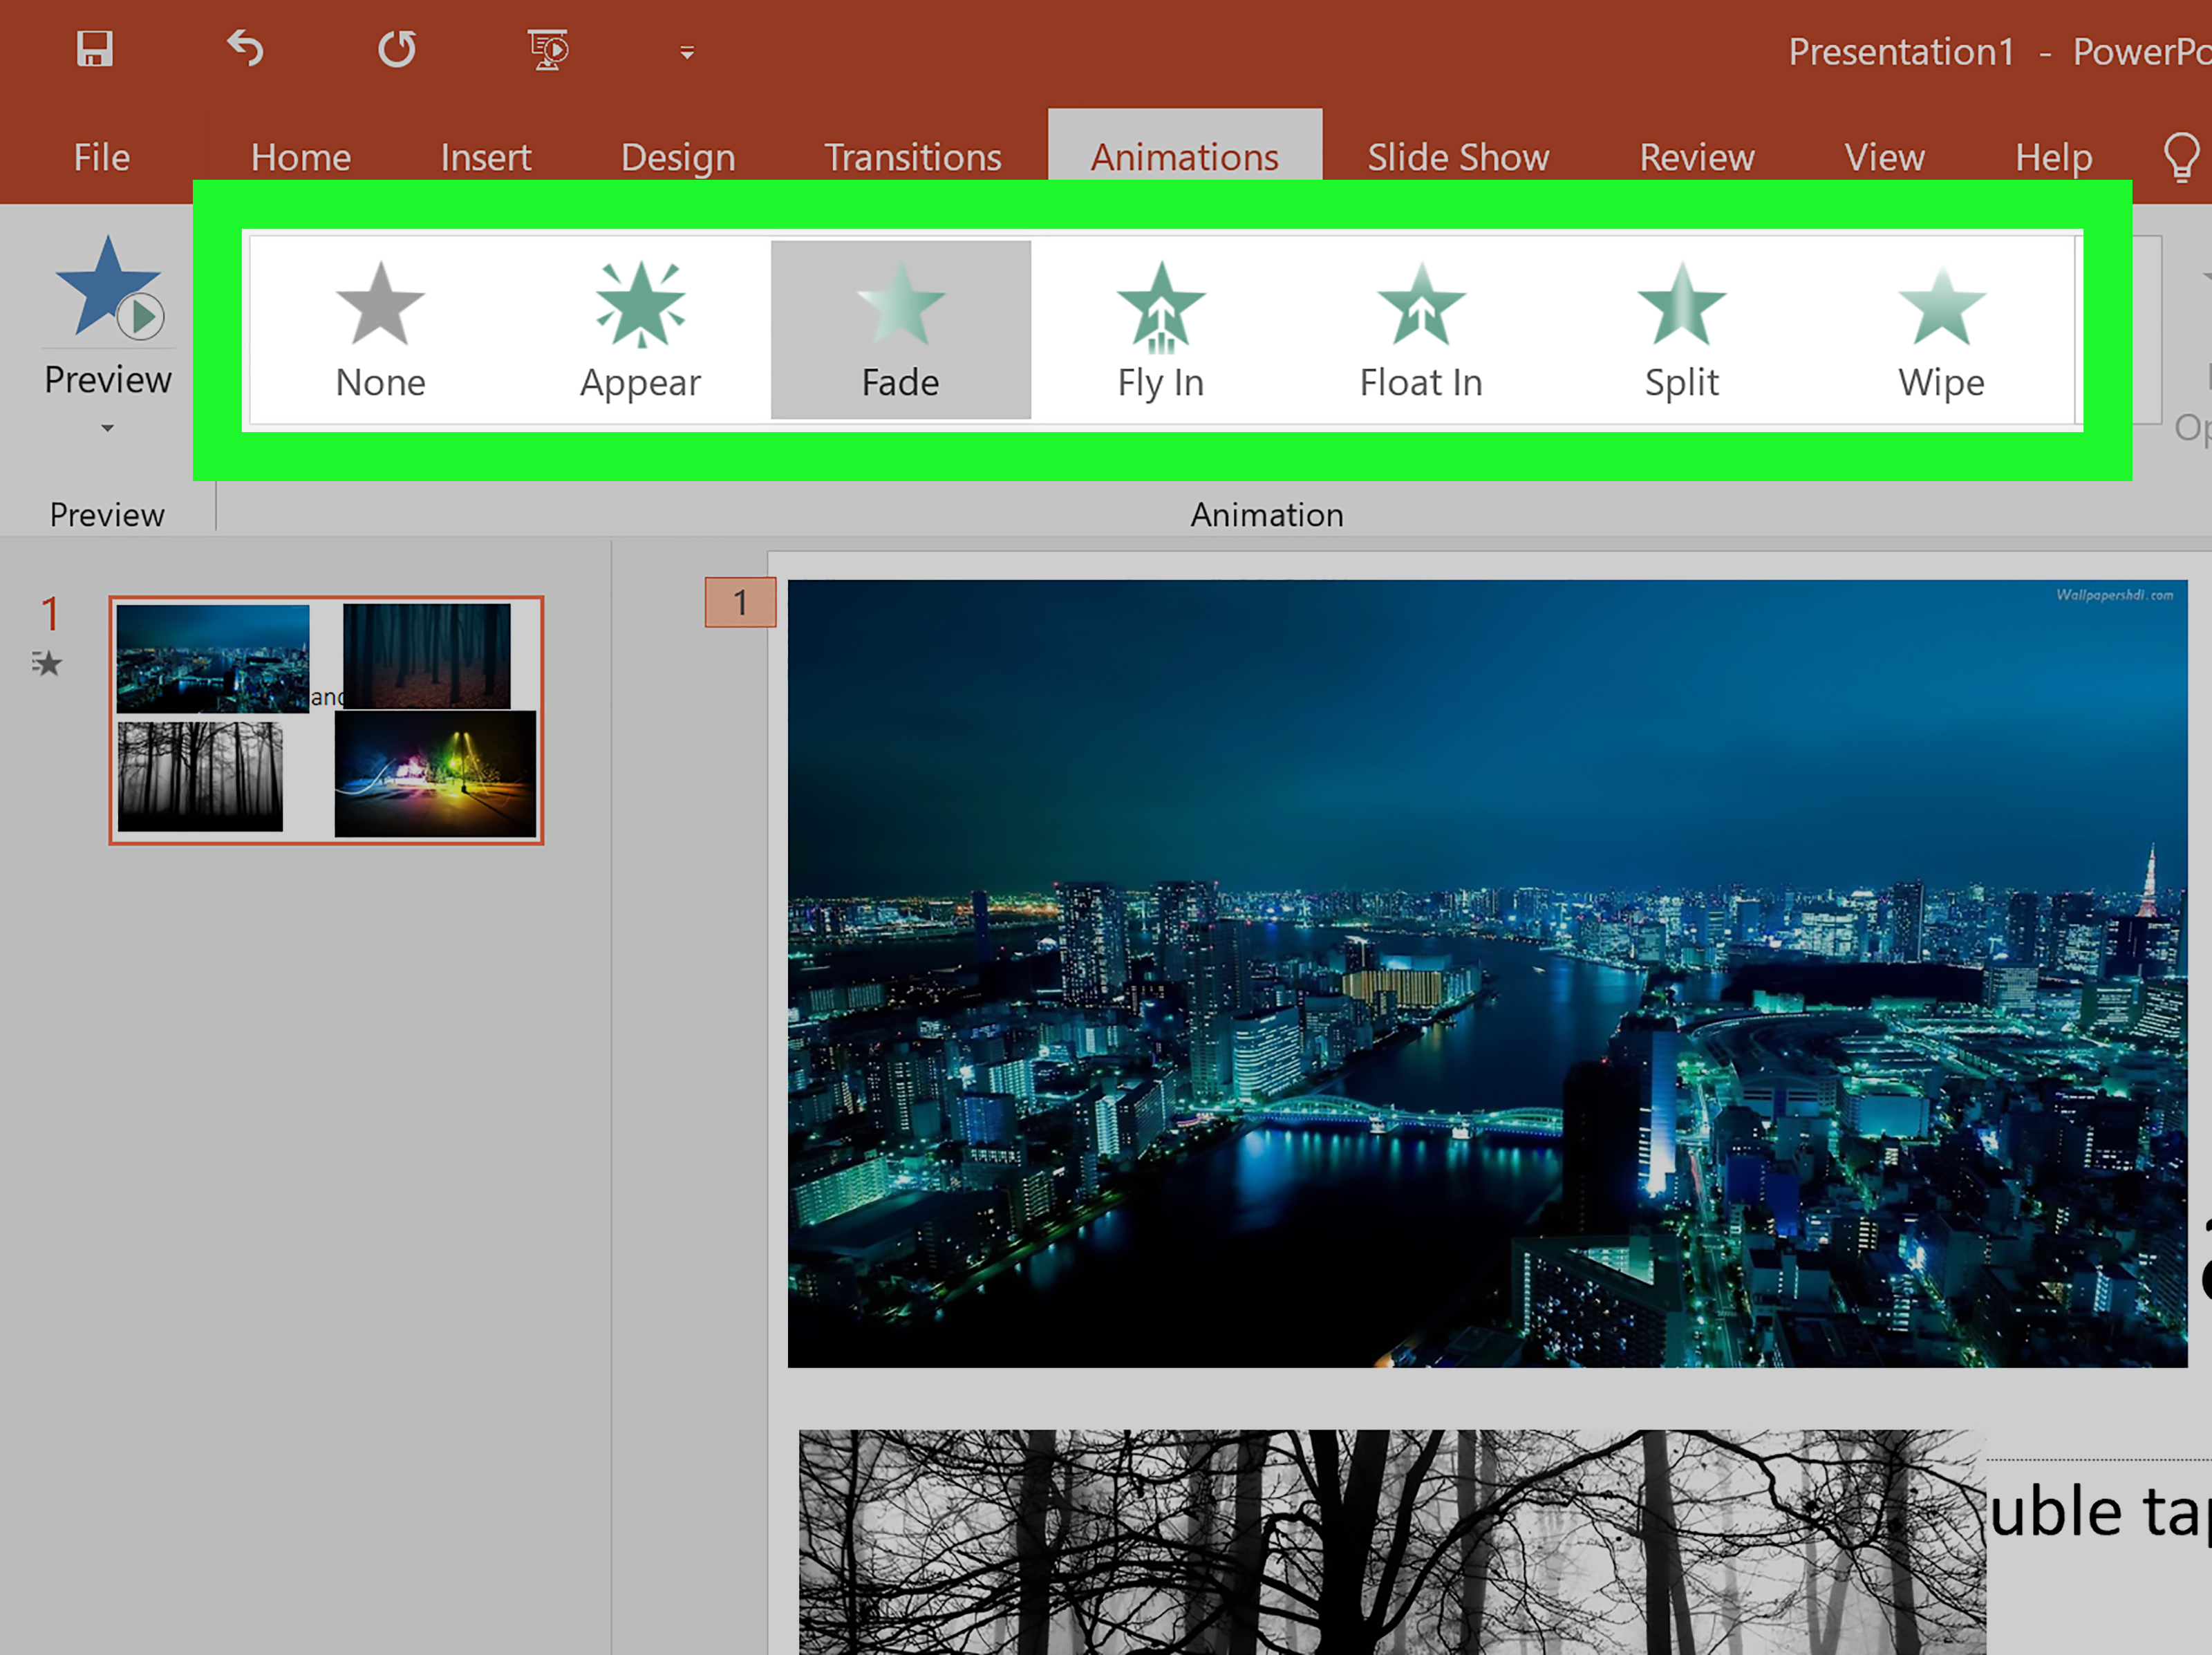Click the Preview animation star button

coord(108,288)
